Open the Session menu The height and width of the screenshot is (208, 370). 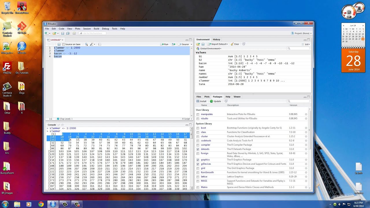click(87, 29)
